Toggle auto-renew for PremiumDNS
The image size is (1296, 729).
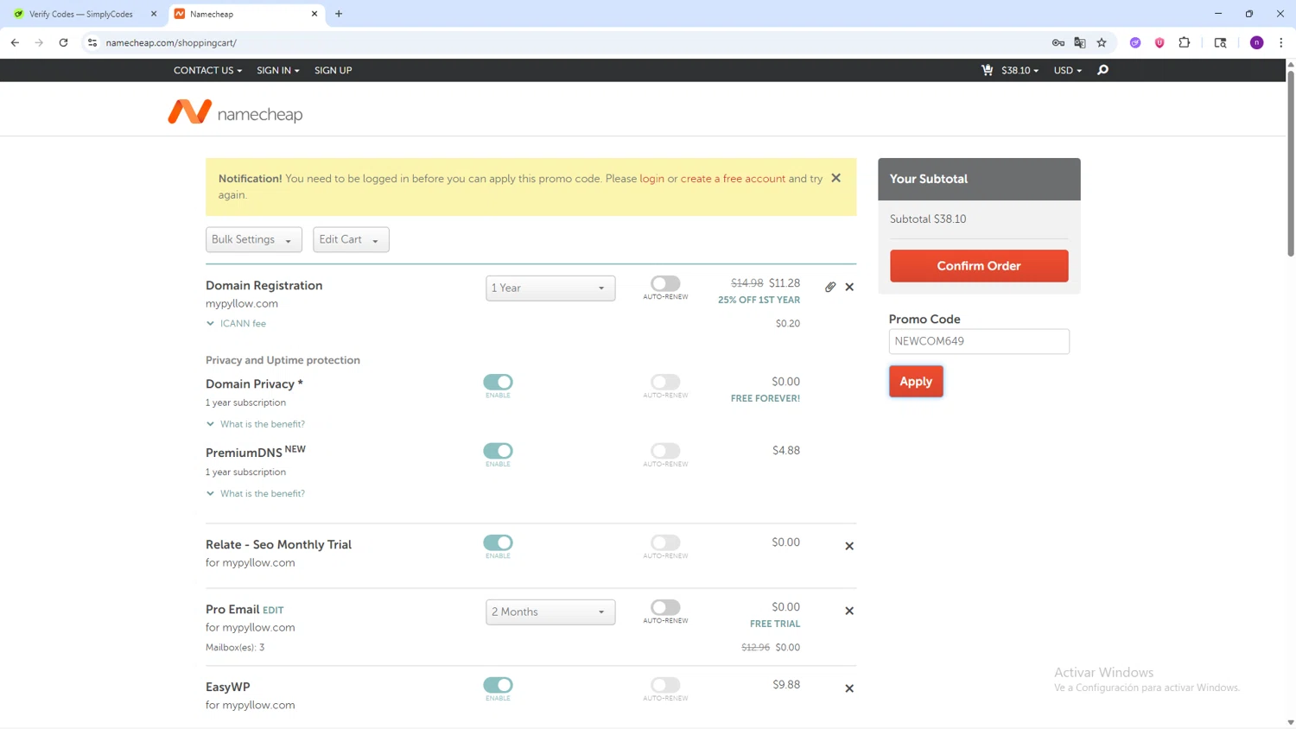click(x=665, y=451)
